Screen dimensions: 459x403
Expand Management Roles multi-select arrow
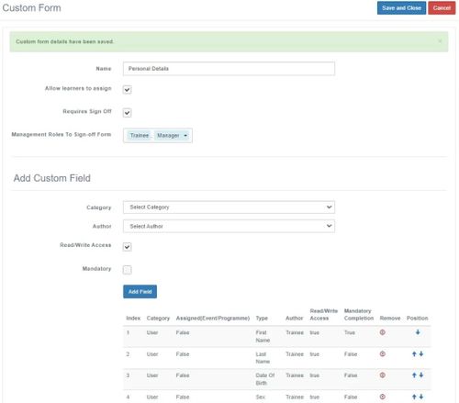[x=185, y=136]
